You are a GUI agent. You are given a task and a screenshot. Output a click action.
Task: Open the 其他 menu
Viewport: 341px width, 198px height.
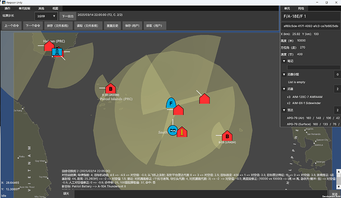(42, 8)
